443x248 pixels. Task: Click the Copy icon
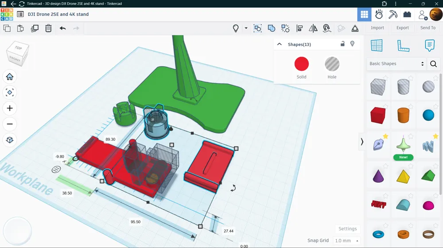(x=7, y=28)
